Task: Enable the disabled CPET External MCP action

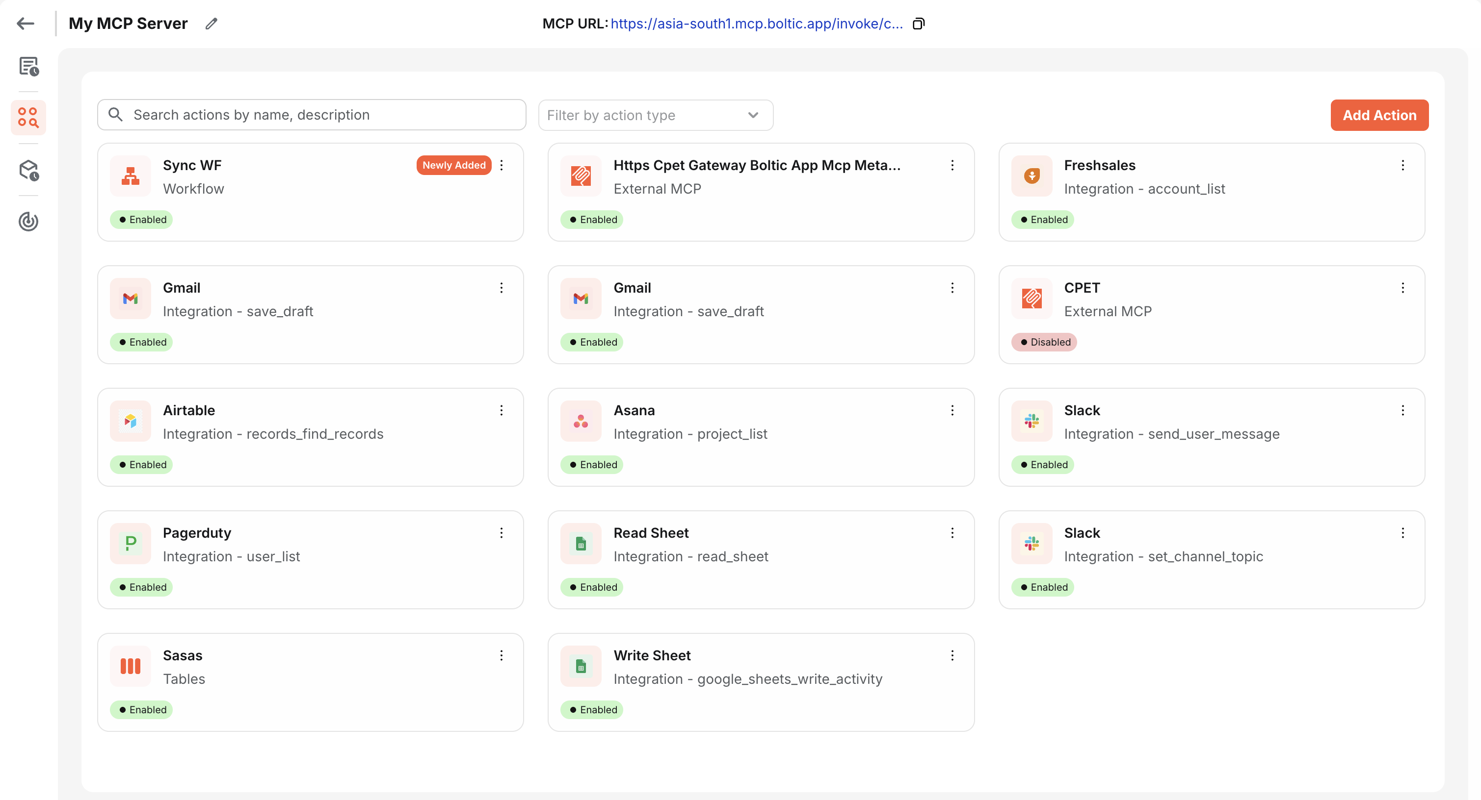Action: pos(1044,342)
